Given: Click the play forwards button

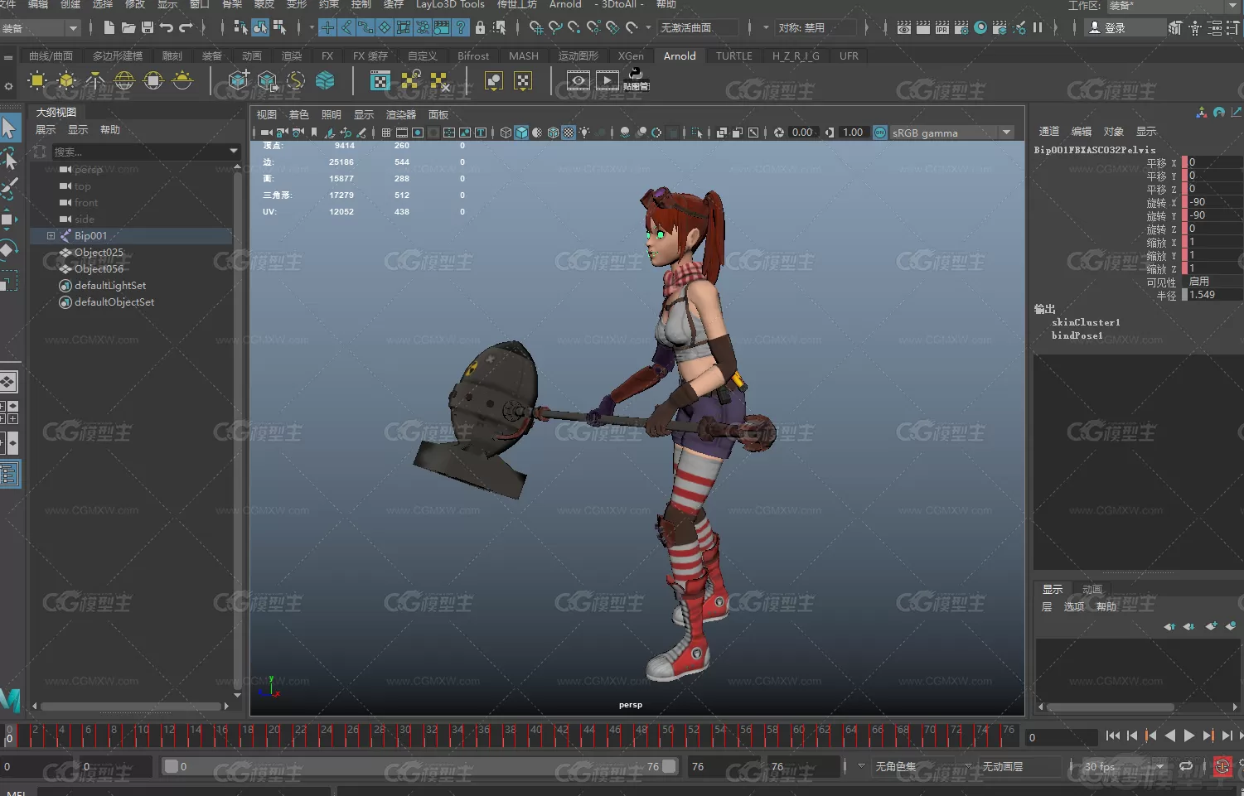Looking at the screenshot, I should (x=1189, y=736).
